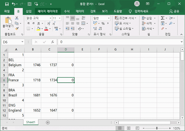
Task: Toggle underline formatting
Action: coord(39,23)
